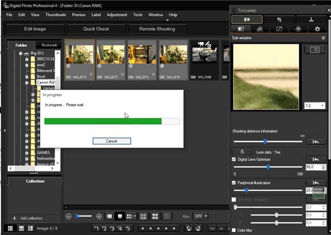This screenshot has width=331, height=235.
Task: Revert the Peripheral illumination setting
Action: point(316,183)
